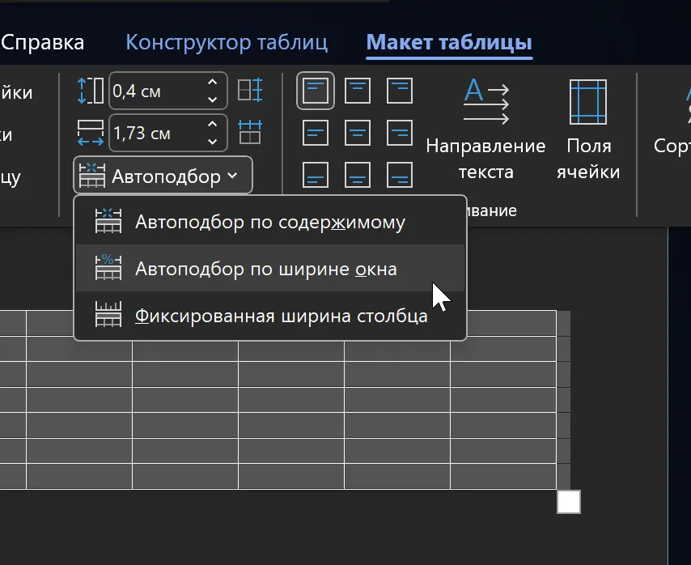The height and width of the screenshot is (565, 691).
Task: Choose Фиксированная ширина столбца
Action: [x=270, y=316]
